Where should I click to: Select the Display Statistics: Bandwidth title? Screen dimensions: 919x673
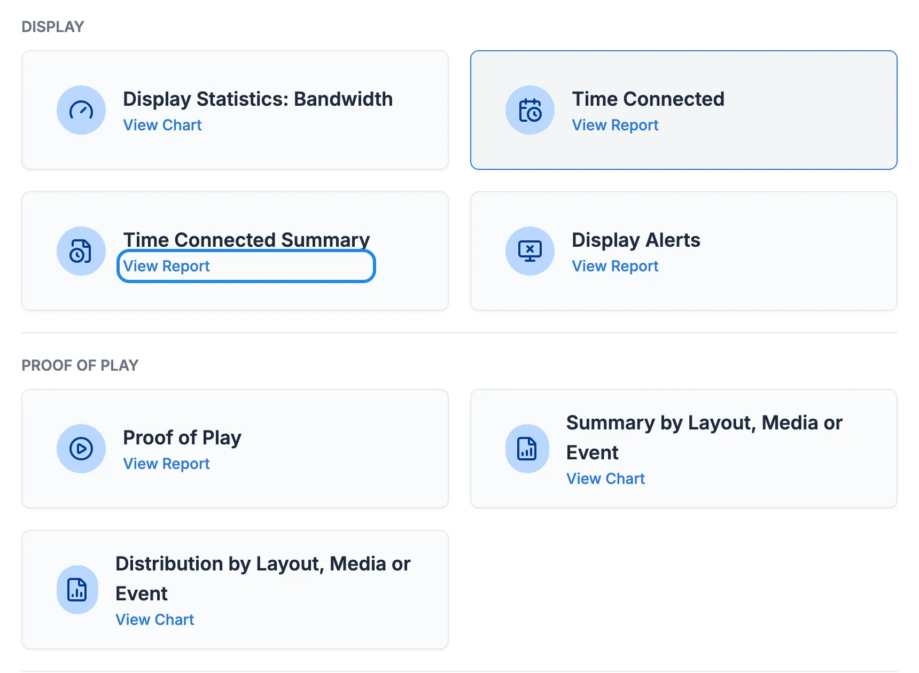click(x=258, y=99)
